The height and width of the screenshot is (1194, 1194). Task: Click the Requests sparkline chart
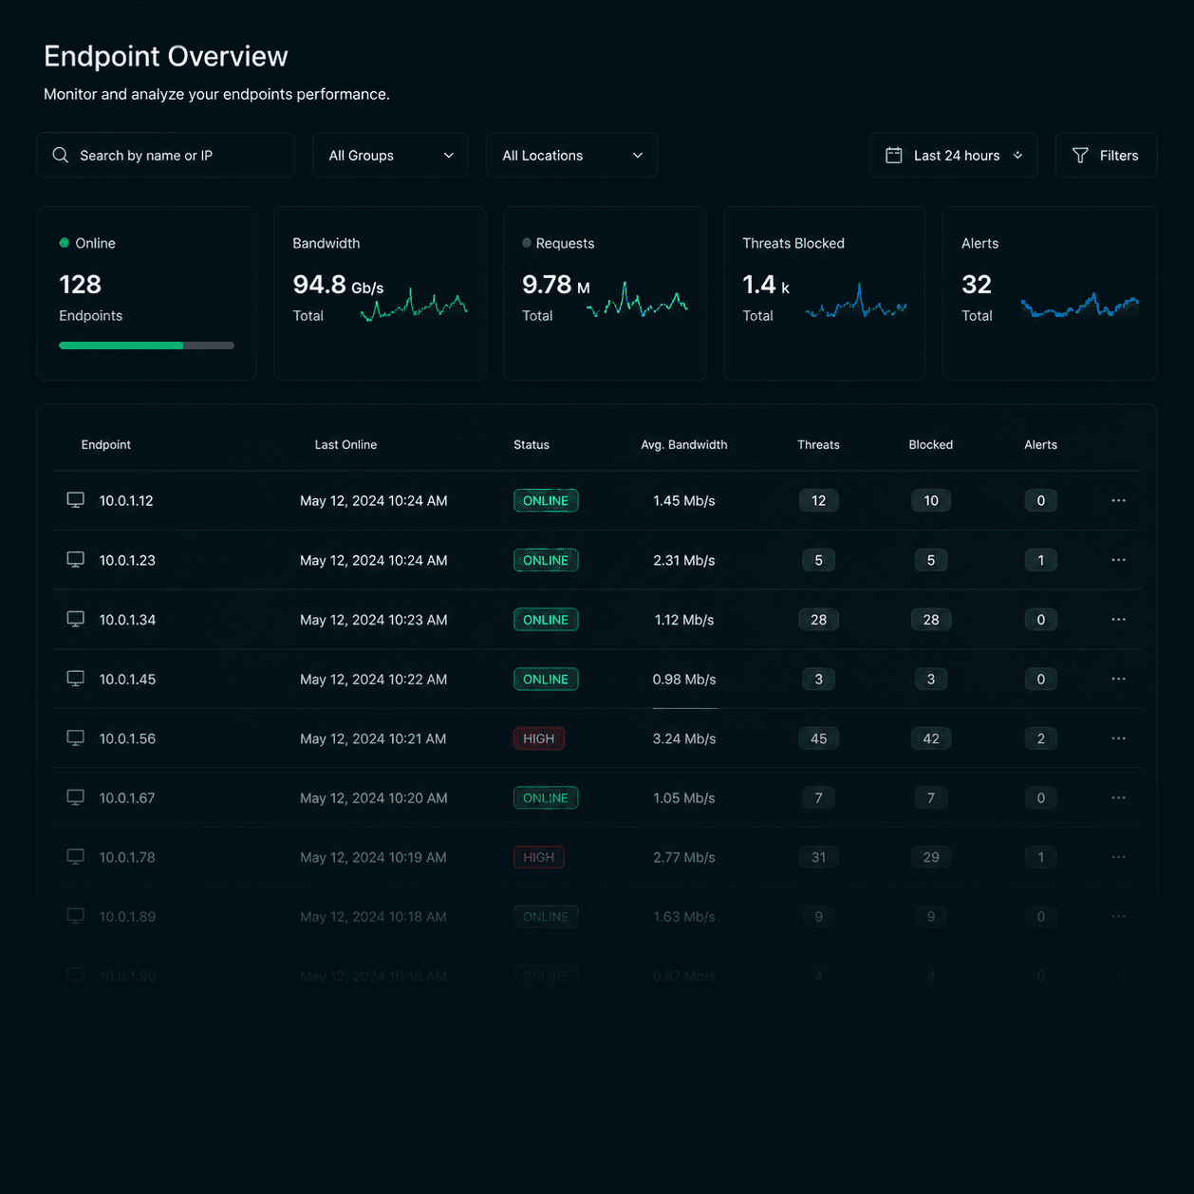tap(638, 300)
